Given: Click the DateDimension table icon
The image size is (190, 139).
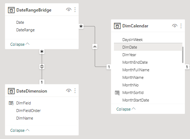Looking at the screenshot, I should (x=11, y=91).
